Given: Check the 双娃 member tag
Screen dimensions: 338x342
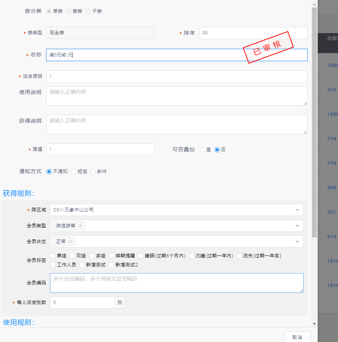Looking at the screenshot, I should coord(72,255).
